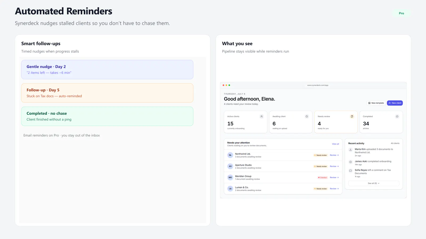Click the AS avatar for Aperture Studio
Viewport: 426px width, 239px height.
230,166
